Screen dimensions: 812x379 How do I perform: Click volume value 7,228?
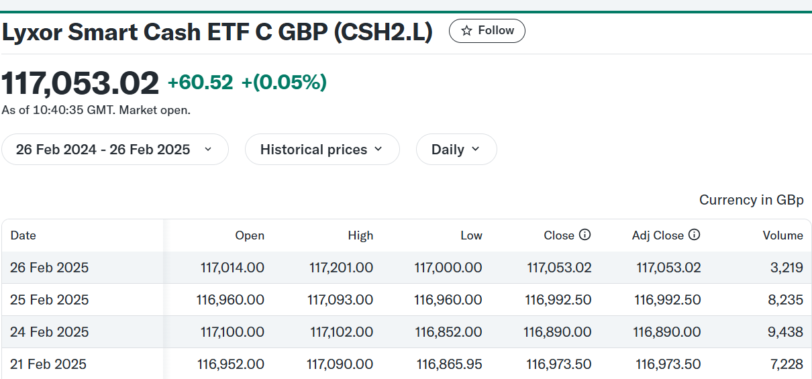click(785, 364)
